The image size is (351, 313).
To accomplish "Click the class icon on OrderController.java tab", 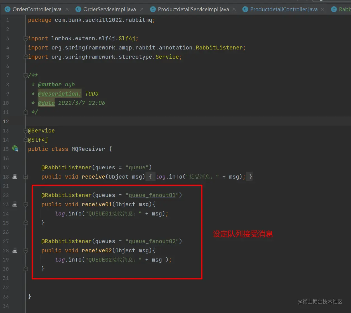I will 8,9.
